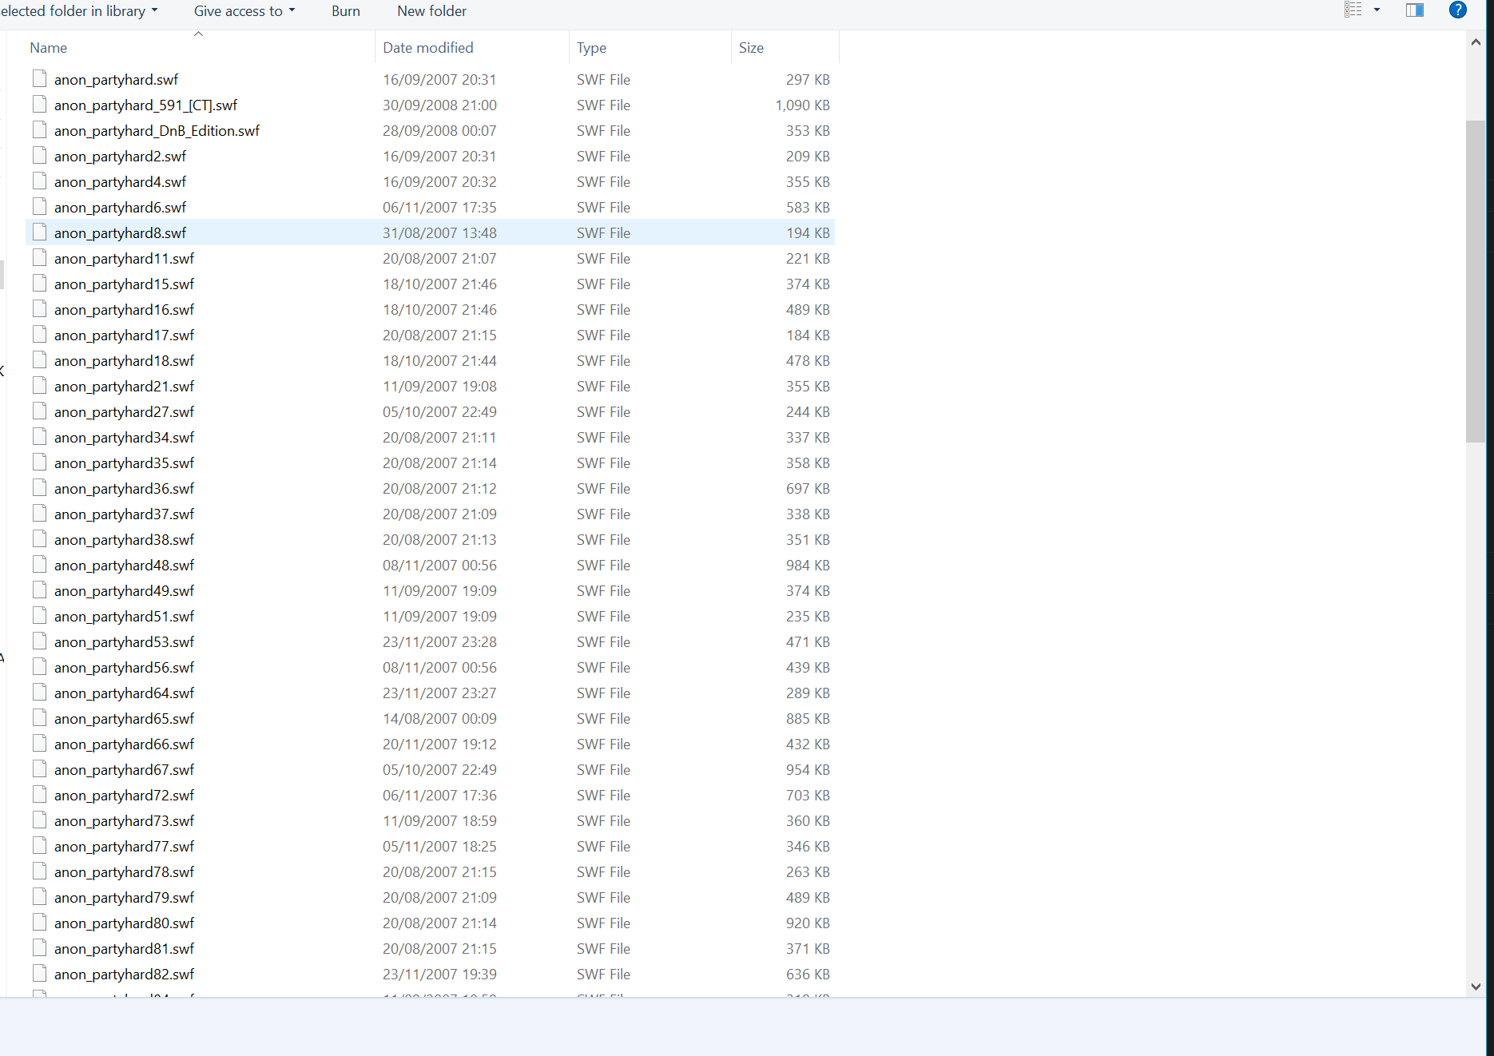This screenshot has height=1056, width=1494.
Task: Open the view options dropdown arrow
Action: (1377, 10)
